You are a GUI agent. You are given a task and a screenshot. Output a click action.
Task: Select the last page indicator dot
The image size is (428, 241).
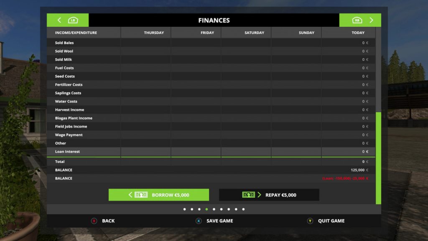click(x=243, y=209)
